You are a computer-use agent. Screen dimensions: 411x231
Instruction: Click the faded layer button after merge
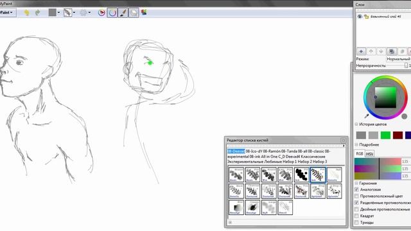(402, 51)
